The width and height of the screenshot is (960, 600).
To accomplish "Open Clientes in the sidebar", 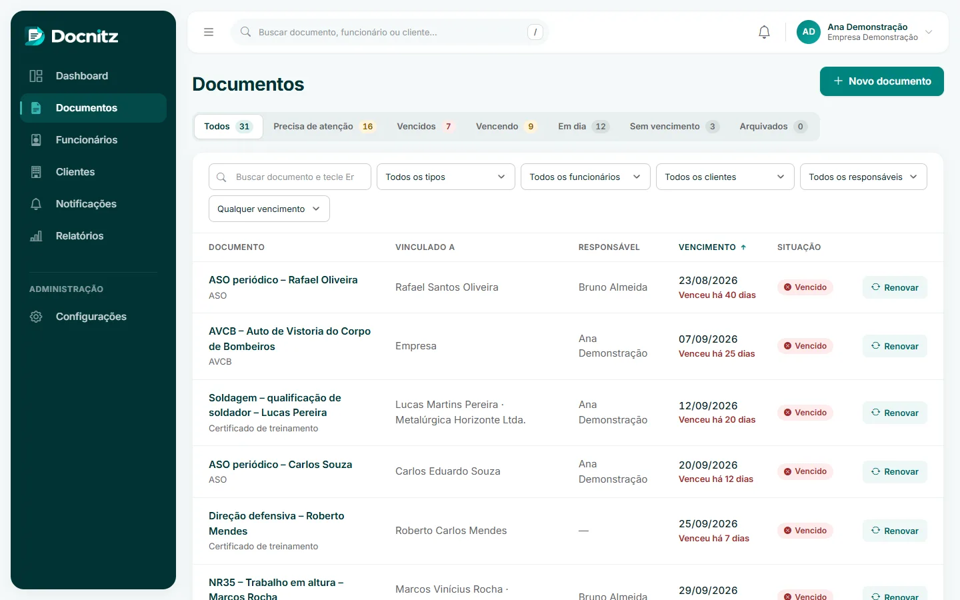I will [x=93, y=172].
